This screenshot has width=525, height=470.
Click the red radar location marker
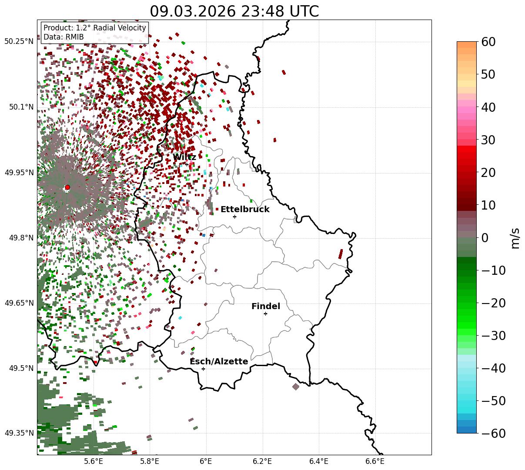pos(67,187)
